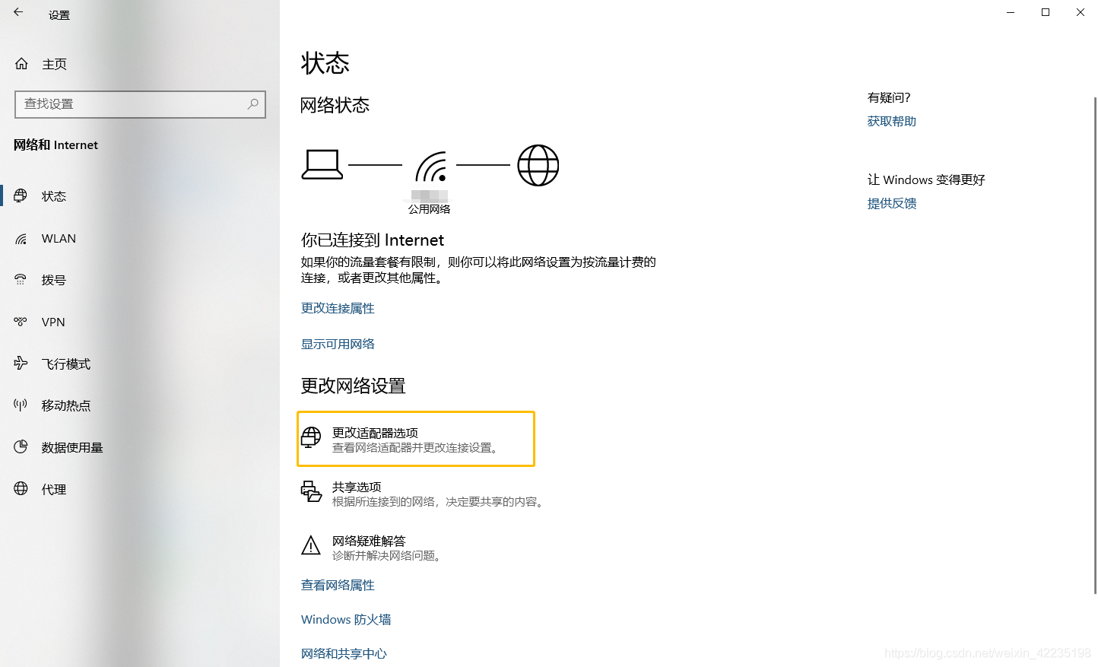The image size is (1098, 667).
Task: Open 代理 settings from the sidebar
Action: (54, 488)
